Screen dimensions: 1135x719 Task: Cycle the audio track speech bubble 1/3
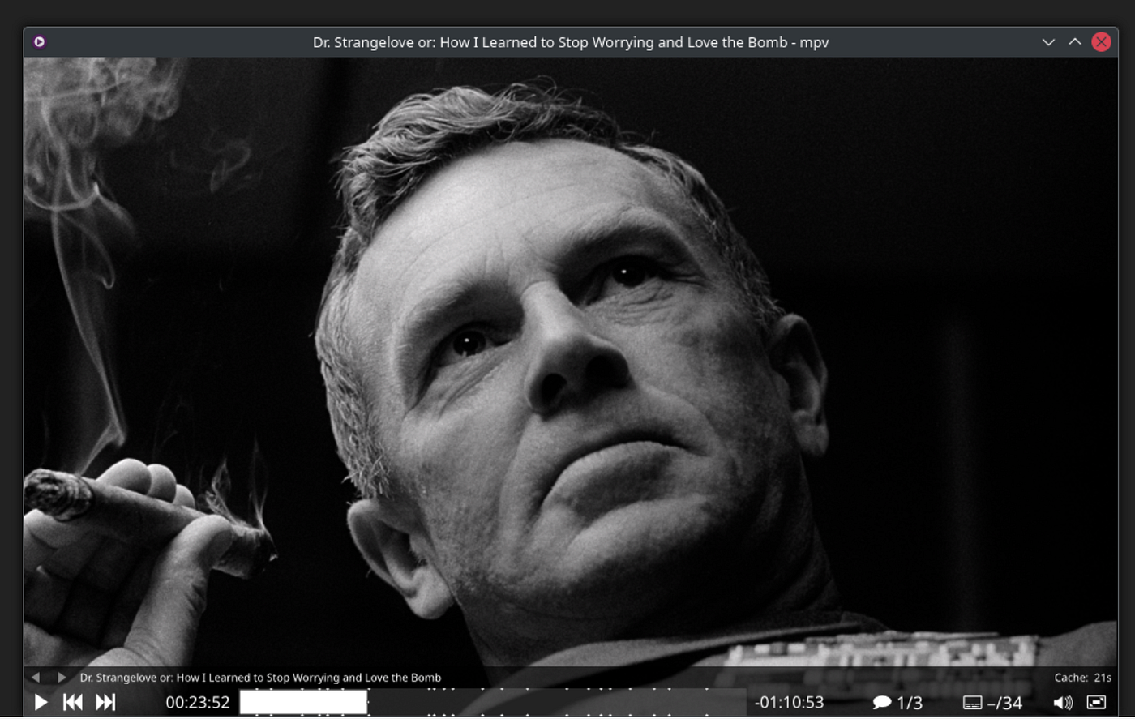(897, 702)
